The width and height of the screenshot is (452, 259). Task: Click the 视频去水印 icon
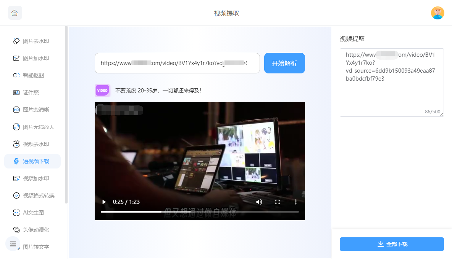(x=16, y=144)
